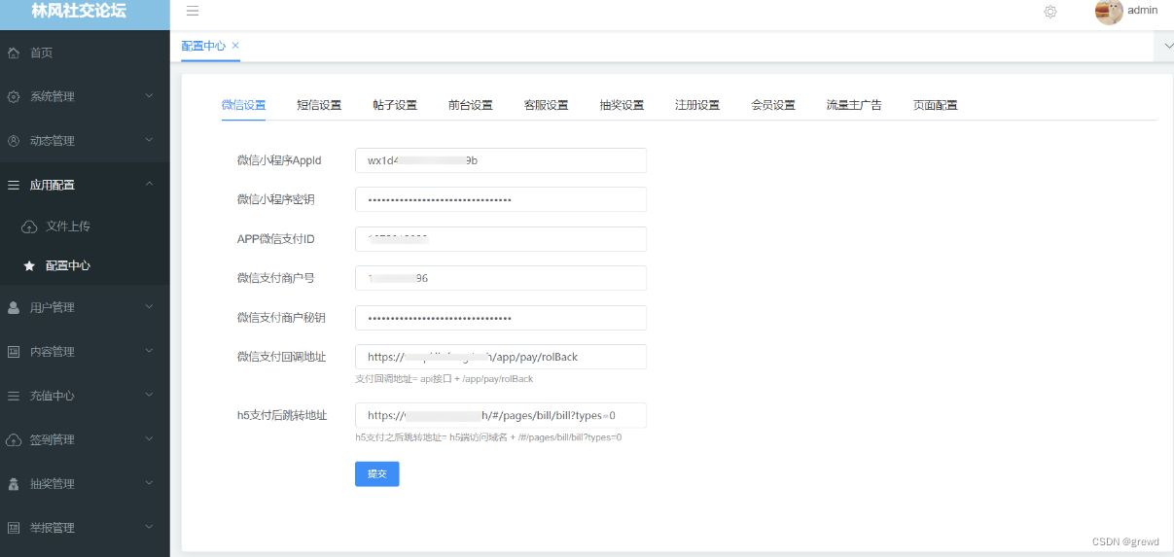Switch to the 会员设置 tab
The height and width of the screenshot is (557, 1174).
[x=773, y=105]
